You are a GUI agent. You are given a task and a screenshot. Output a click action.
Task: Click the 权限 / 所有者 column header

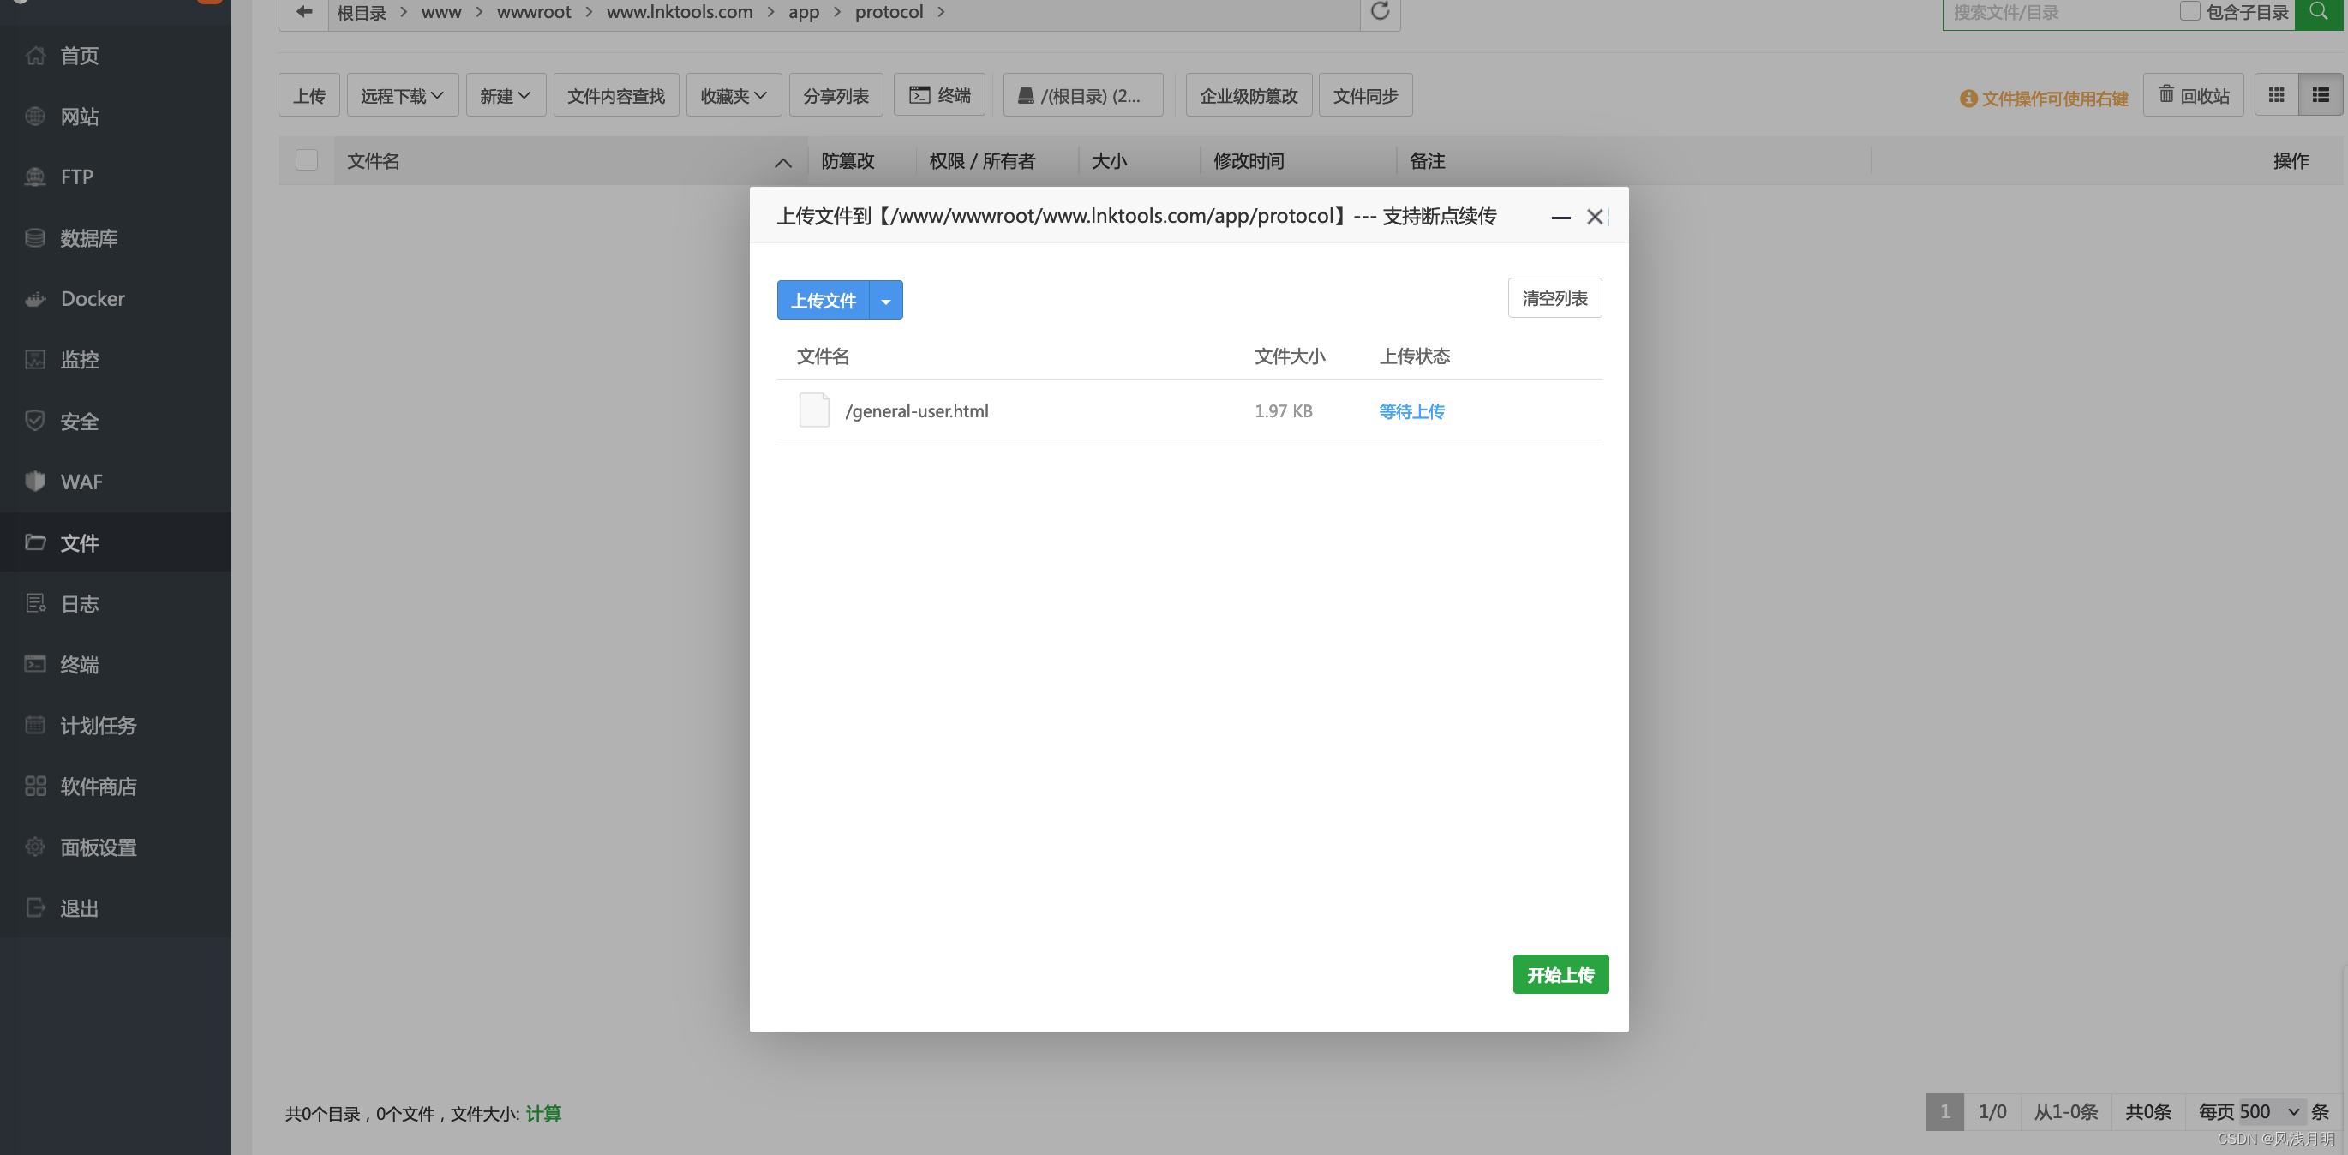pos(982,161)
